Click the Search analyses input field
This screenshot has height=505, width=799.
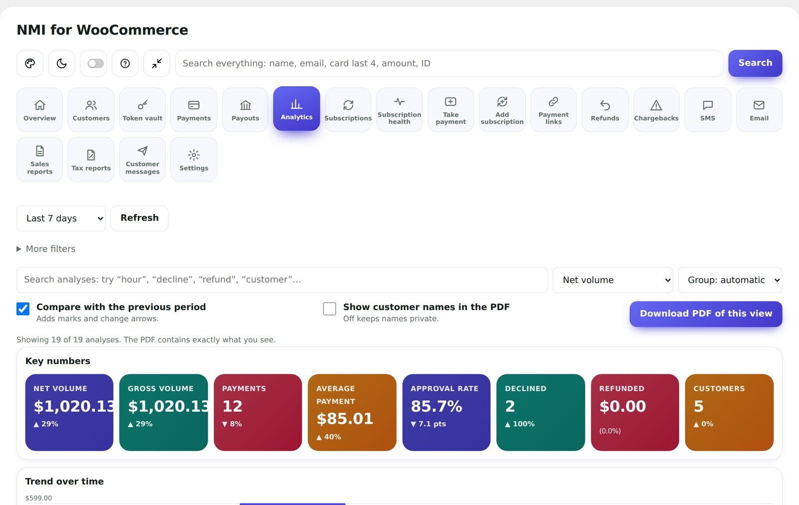pyautogui.click(x=282, y=280)
